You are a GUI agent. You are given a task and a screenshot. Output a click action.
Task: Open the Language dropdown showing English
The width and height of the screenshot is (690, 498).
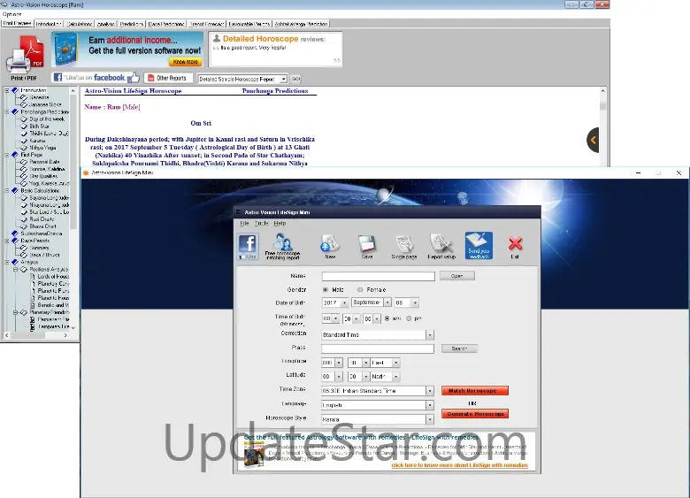[430, 405]
